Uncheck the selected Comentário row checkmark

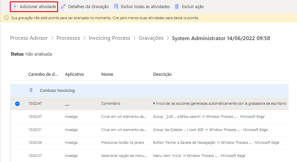pos(17,103)
